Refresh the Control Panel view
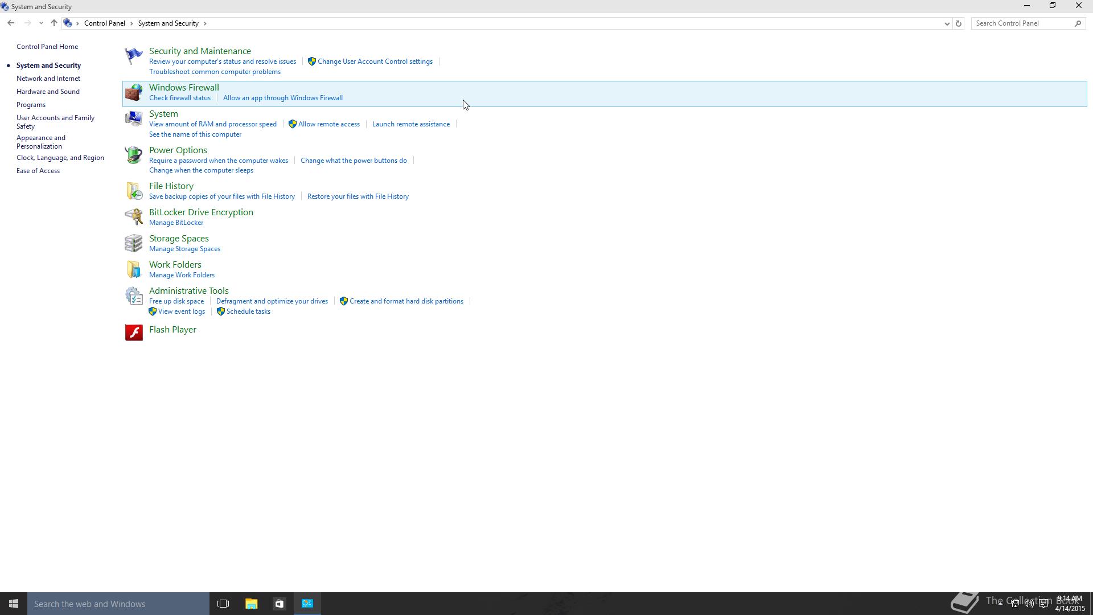Viewport: 1093px width, 615px height. [x=959, y=23]
